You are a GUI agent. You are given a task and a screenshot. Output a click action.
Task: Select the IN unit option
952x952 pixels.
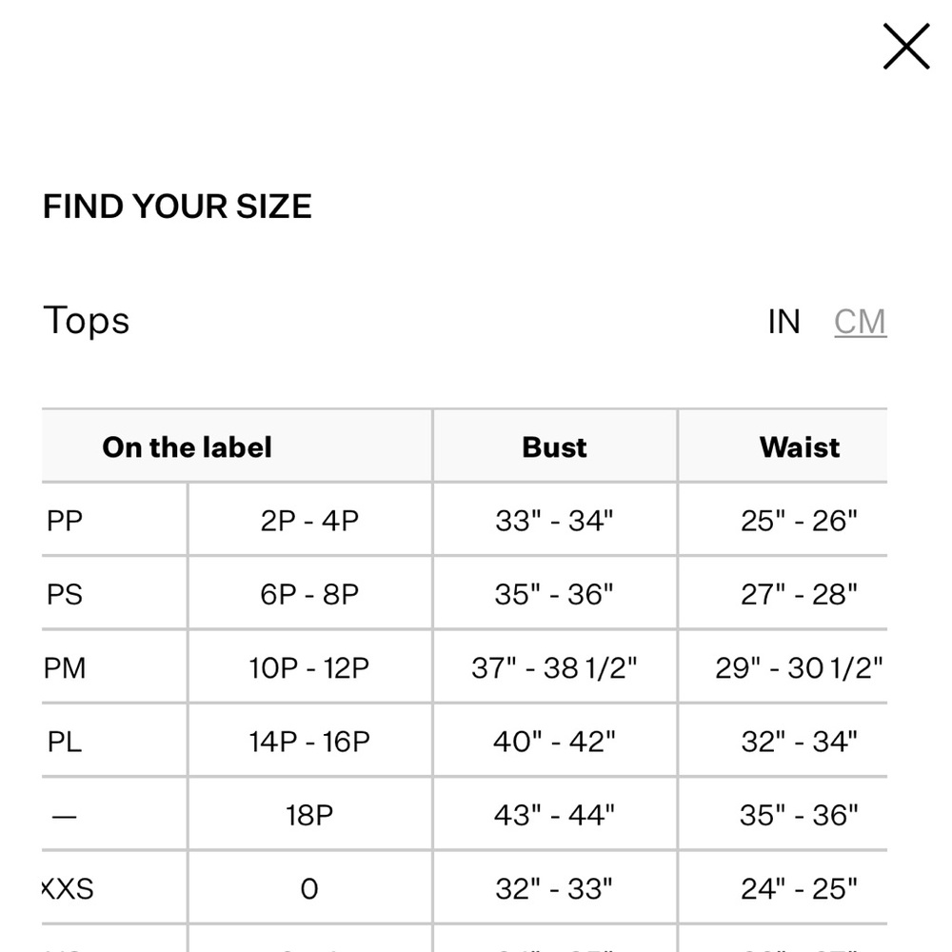[785, 322]
